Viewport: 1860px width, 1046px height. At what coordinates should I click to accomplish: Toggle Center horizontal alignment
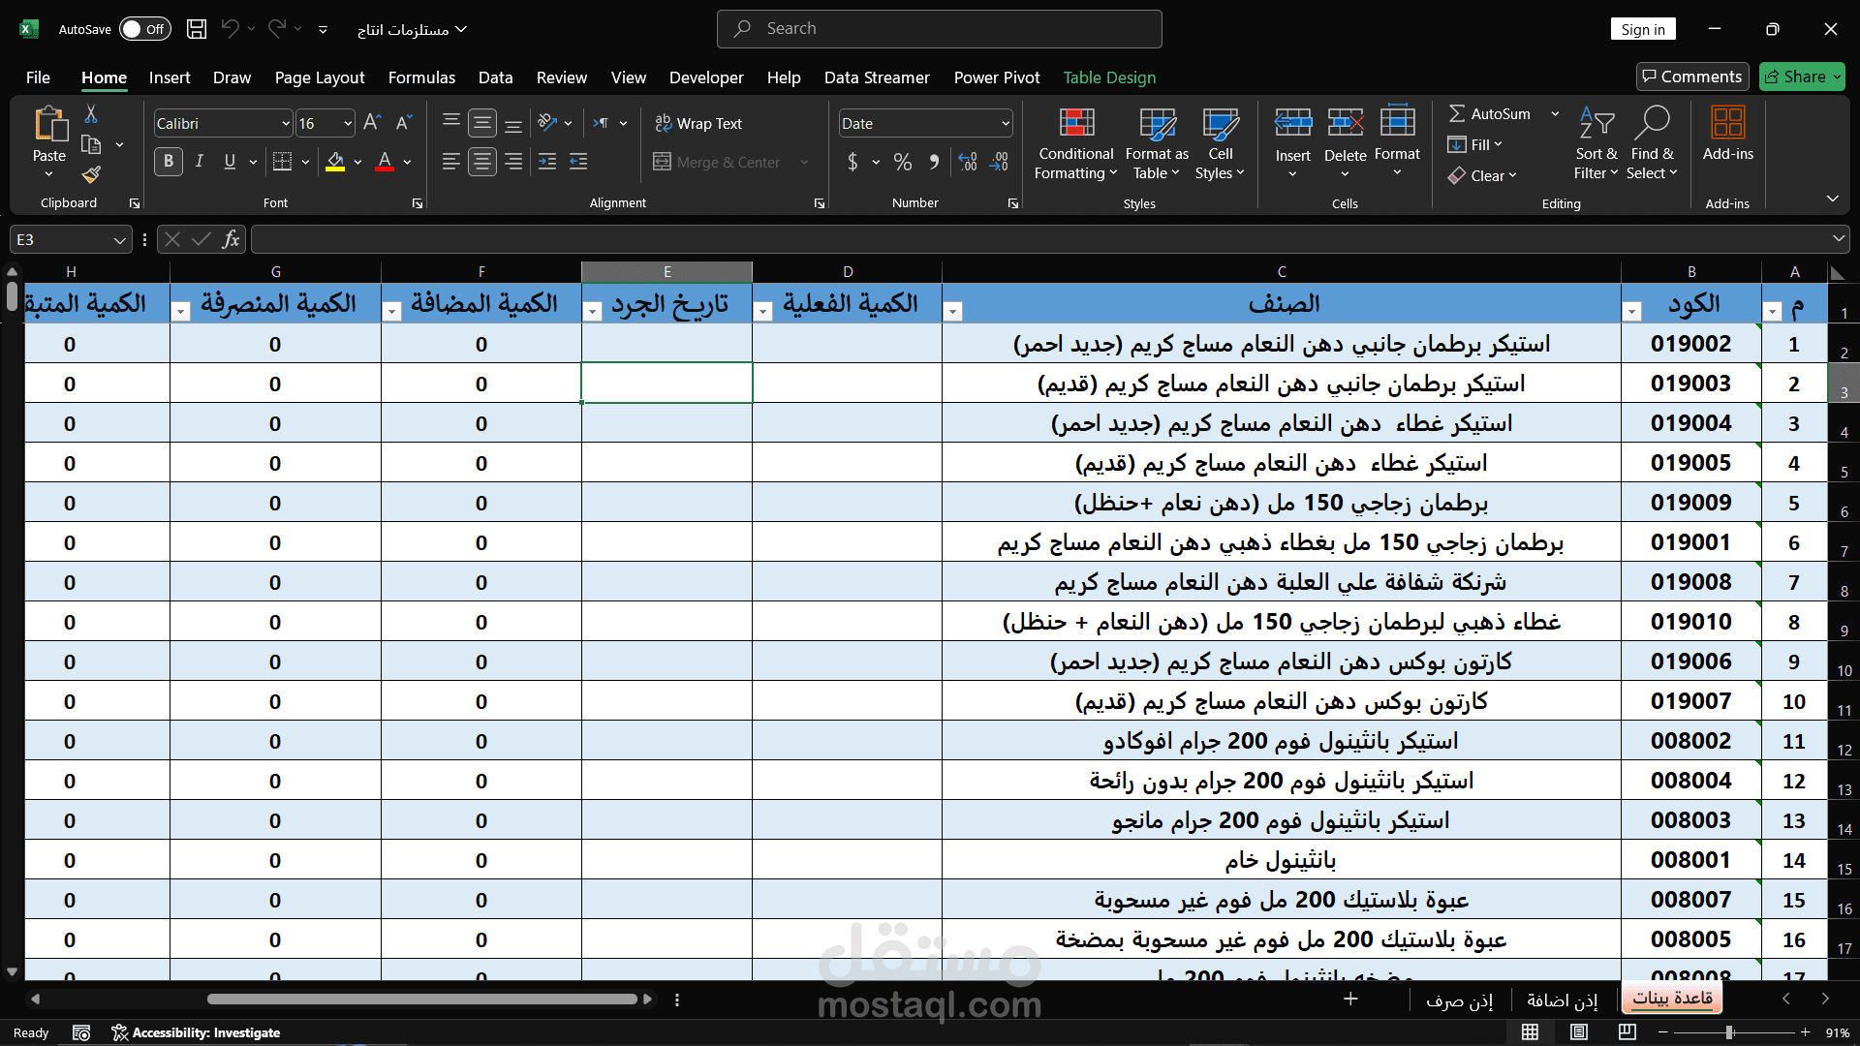pos(482,162)
